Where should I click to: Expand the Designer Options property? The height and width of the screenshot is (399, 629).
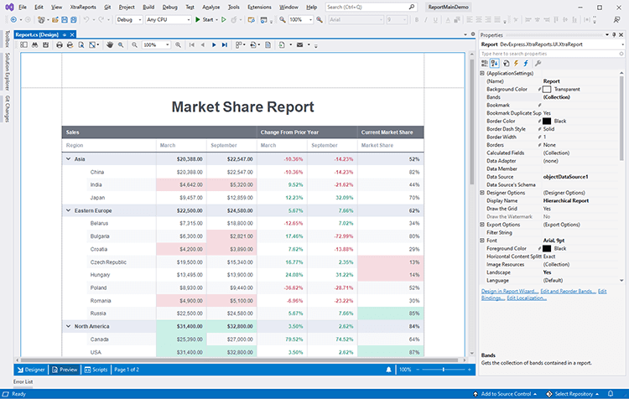click(x=482, y=192)
